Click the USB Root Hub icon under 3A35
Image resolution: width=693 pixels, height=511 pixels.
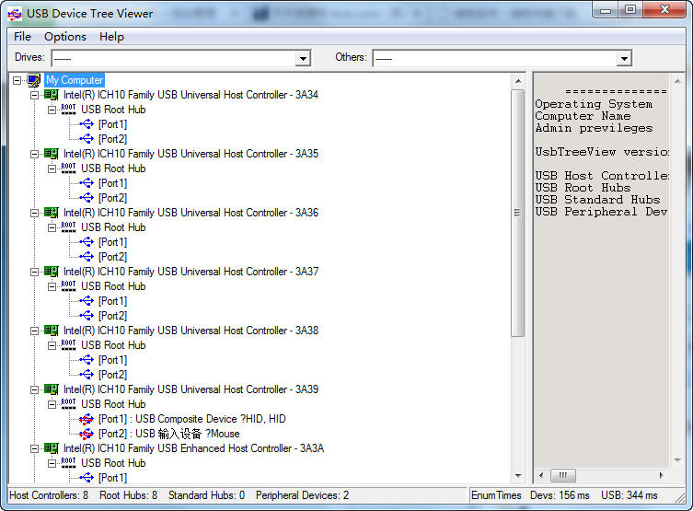pos(69,168)
